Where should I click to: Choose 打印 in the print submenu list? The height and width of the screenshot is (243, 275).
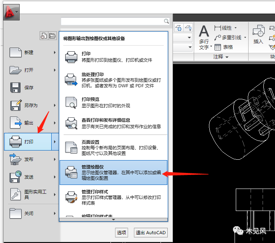[113, 57]
